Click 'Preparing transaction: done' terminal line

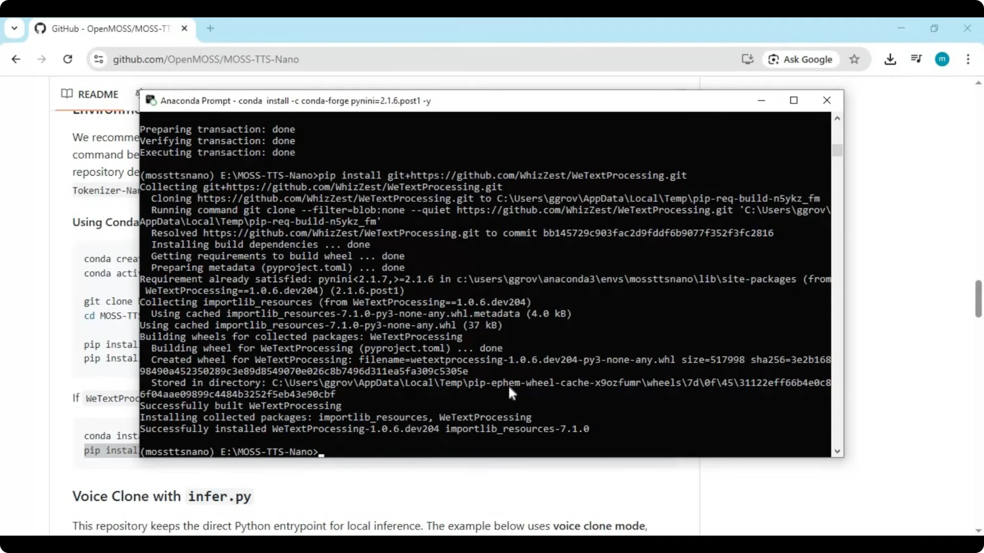coord(217,129)
